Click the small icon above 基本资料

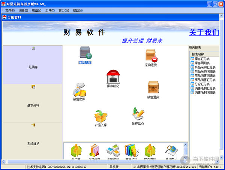[x=33, y=87]
